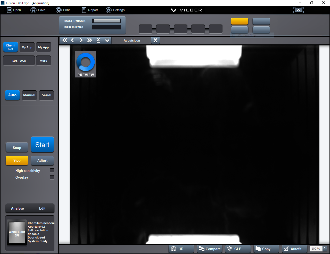Open the Settings panel

point(115,10)
